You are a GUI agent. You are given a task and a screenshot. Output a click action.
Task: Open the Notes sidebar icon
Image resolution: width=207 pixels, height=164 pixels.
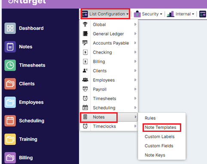pyautogui.click(x=10, y=47)
